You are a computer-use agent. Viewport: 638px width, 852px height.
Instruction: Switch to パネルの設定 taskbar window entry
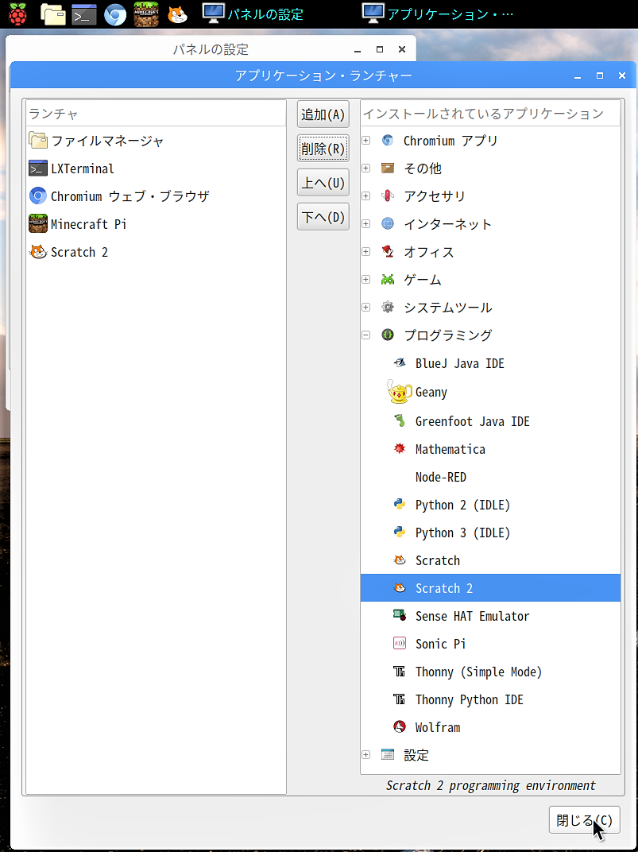tap(253, 14)
